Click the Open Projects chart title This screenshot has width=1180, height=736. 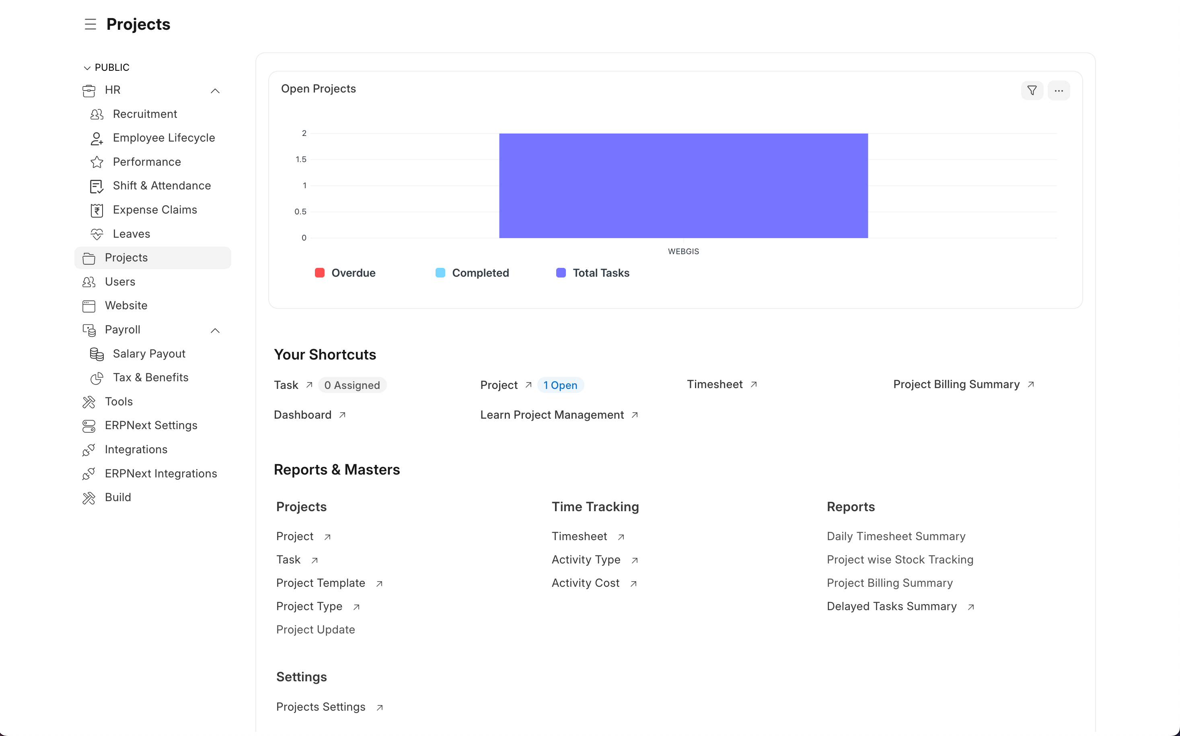click(319, 88)
